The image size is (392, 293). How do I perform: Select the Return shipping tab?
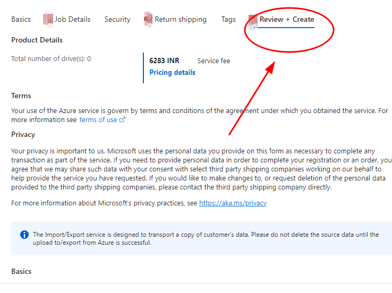tap(181, 19)
